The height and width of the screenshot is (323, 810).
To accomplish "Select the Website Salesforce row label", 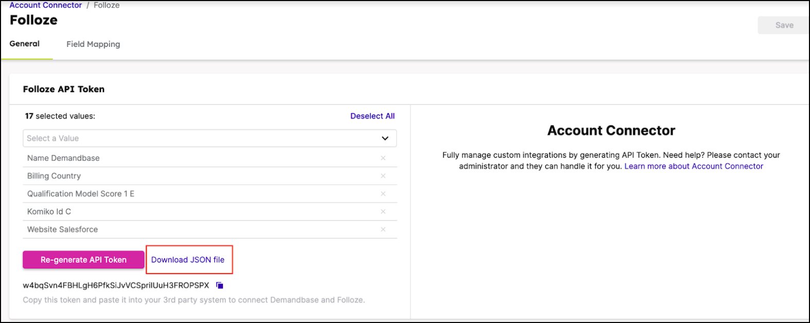I will 62,229.
